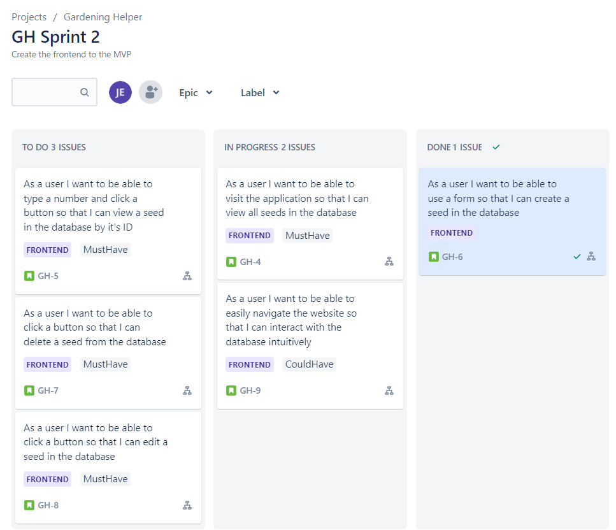616x530 pixels.
Task: Click the search magnifier icon
Action: [85, 92]
